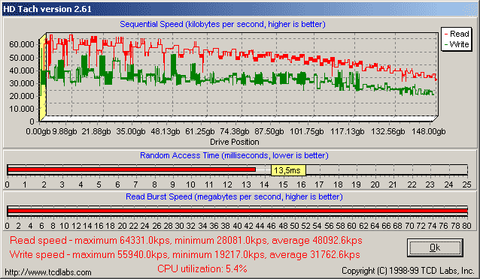
Task: Click the Read legend entry
Action: point(456,34)
